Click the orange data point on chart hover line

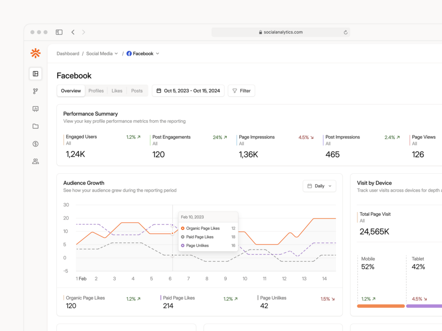pos(173,233)
